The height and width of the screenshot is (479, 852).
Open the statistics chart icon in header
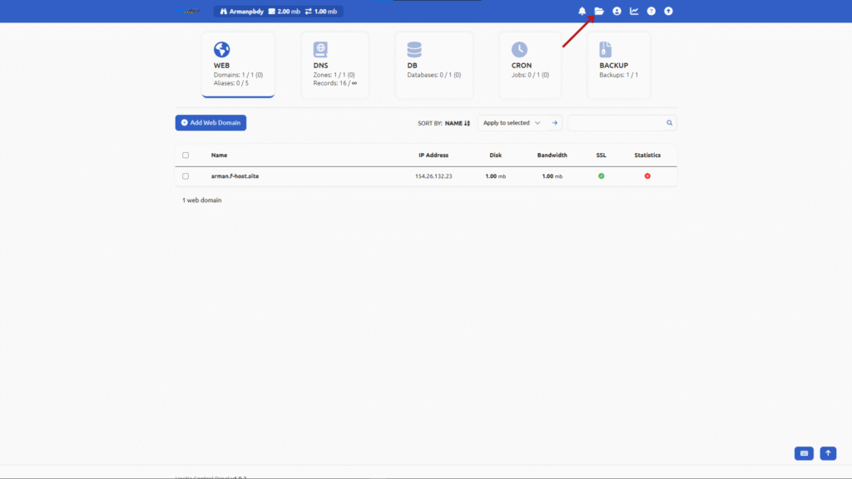click(634, 12)
